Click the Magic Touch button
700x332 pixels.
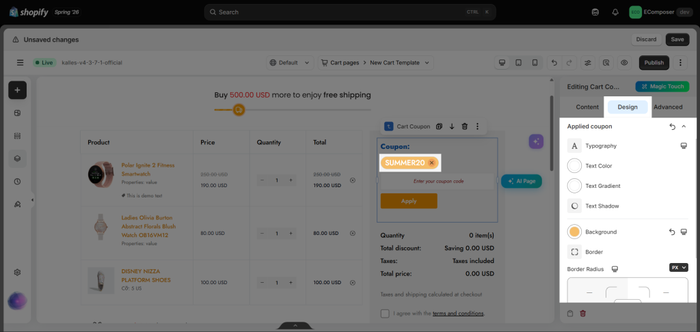pyautogui.click(x=662, y=87)
